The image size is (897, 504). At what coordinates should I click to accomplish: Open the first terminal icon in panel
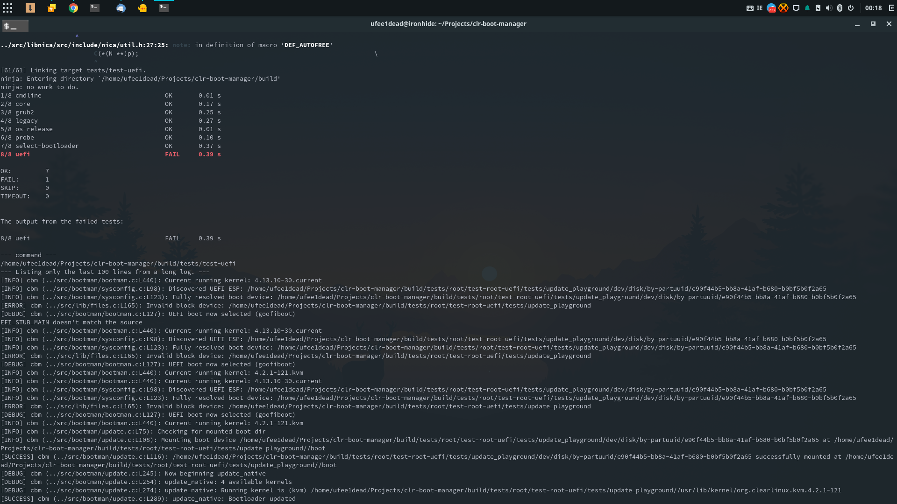point(95,8)
